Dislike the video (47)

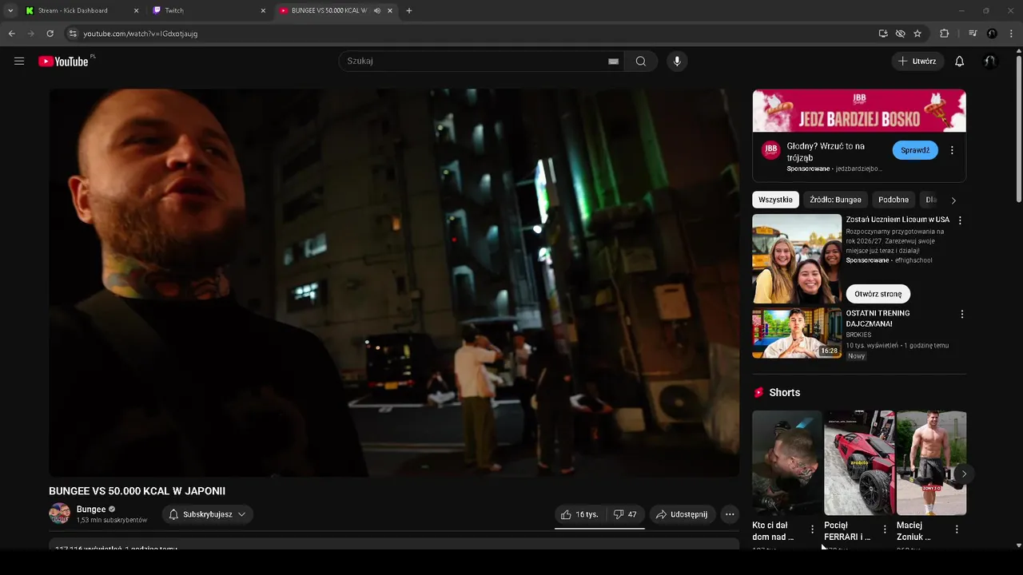(625, 514)
